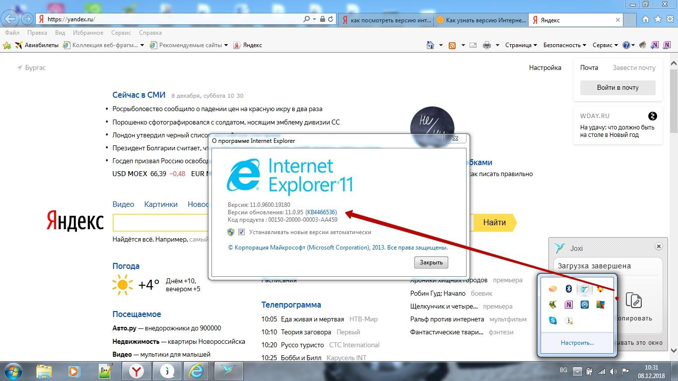Open the Безопасность dropdown menu

point(564,45)
